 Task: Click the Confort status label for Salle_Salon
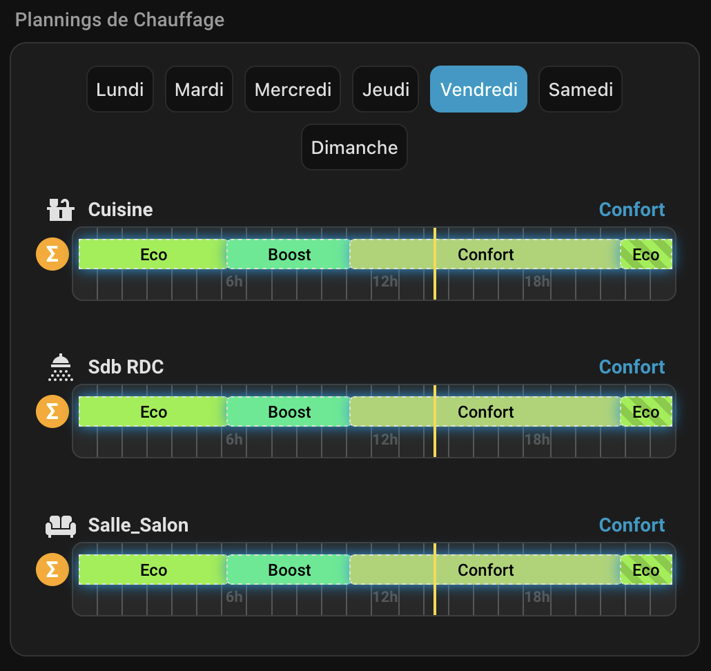[x=632, y=525]
